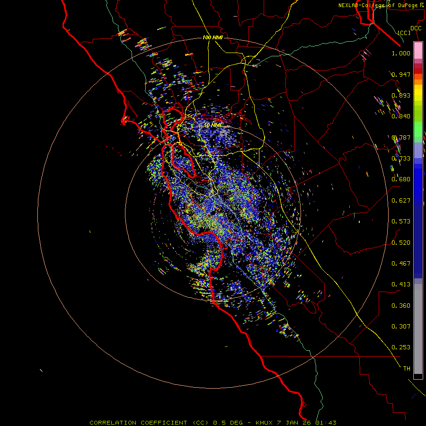
Task: Select the 0.840 scale label
Action: [x=401, y=116]
